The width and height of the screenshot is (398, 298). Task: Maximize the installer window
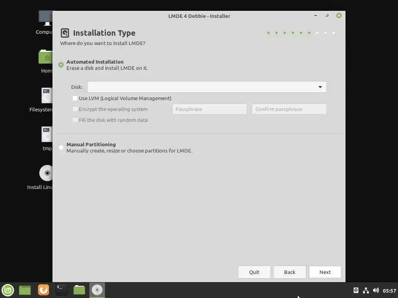pyautogui.click(x=327, y=16)
